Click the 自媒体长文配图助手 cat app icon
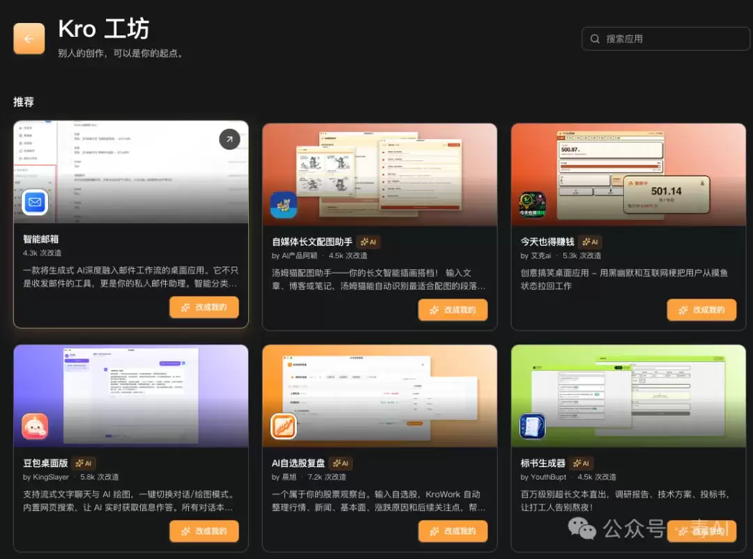The height and width of the screenshot is (559, 753). (x=283, y=205)
